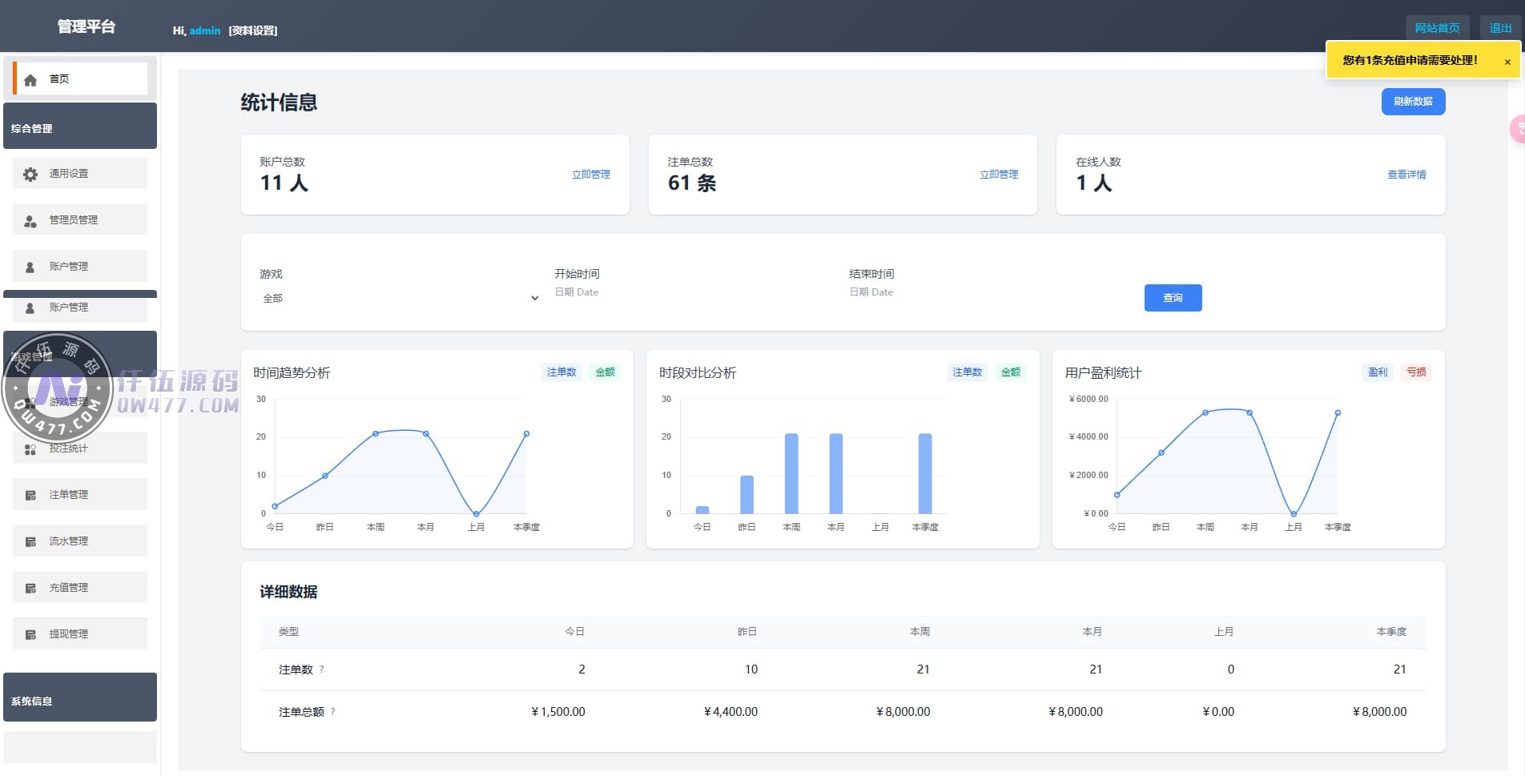Open 网站首页 in top bar
The image size is (1525, 776).
1437,28
